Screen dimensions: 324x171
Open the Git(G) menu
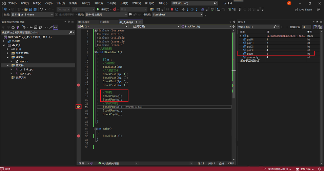(x=49, y=3)
